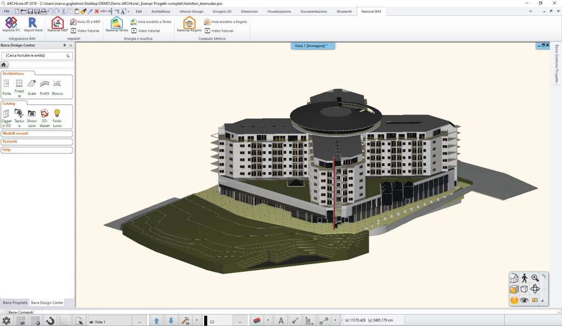Open the Vista 1 dropdown in status bar
562x326 pixels.
click(139, 322)
